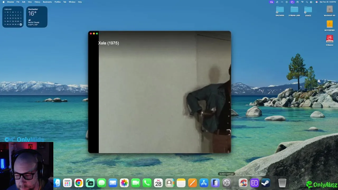Image resolution: width=338 pixels, height=190 pixels.
Task: Open the Bookmarks menu
Action: (x=47, y=2)
